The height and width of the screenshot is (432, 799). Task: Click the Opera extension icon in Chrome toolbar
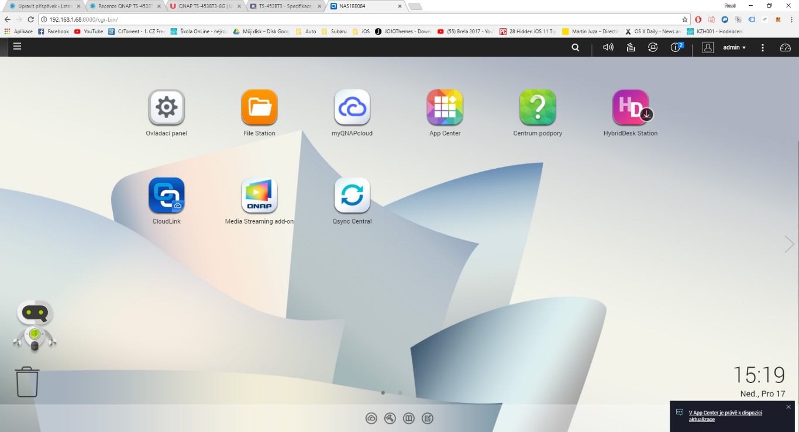(x=698, y=19)
